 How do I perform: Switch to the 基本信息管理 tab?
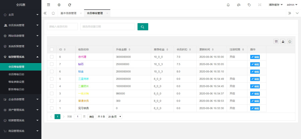pyautogui.click(x=68, y=13)
